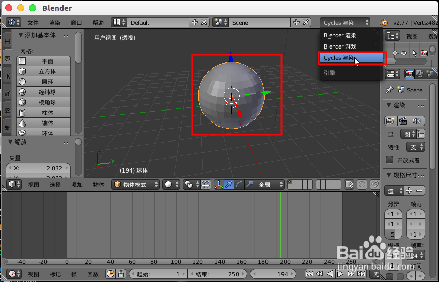
Task: Select the Render Layers properties tab
Action: pos(419,74)
